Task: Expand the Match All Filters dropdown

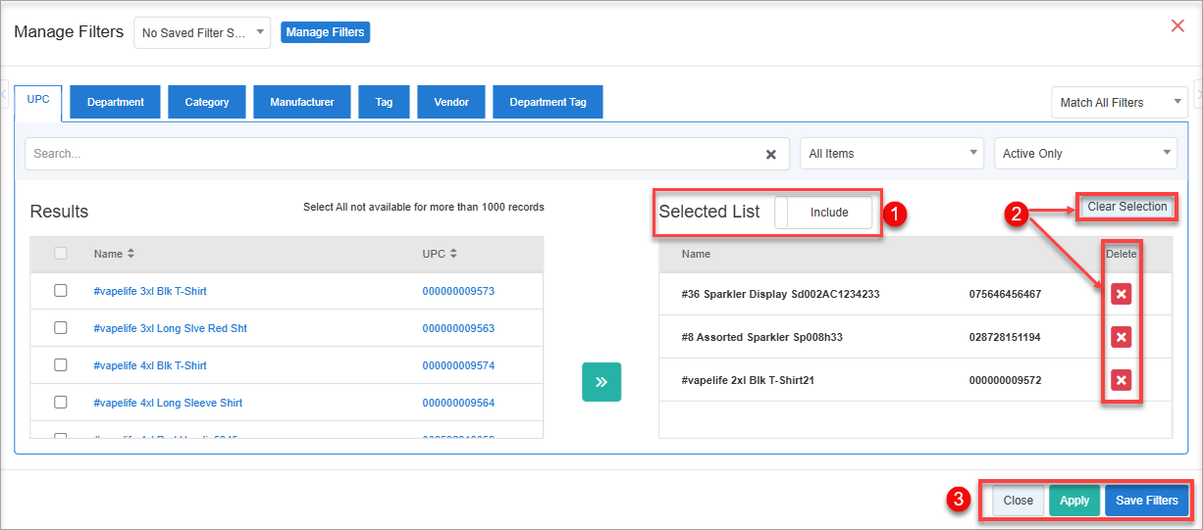Action: click(1119, 103)
